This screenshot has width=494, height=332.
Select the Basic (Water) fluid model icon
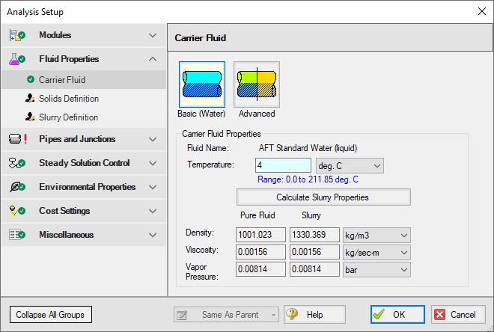coord(201,84)
